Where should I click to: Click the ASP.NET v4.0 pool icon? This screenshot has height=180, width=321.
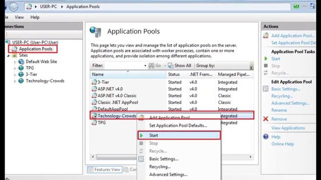click(94, 89)
